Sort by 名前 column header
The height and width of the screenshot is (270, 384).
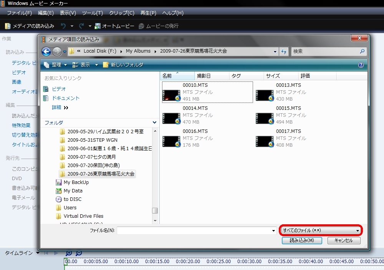(x=177, y=76)
